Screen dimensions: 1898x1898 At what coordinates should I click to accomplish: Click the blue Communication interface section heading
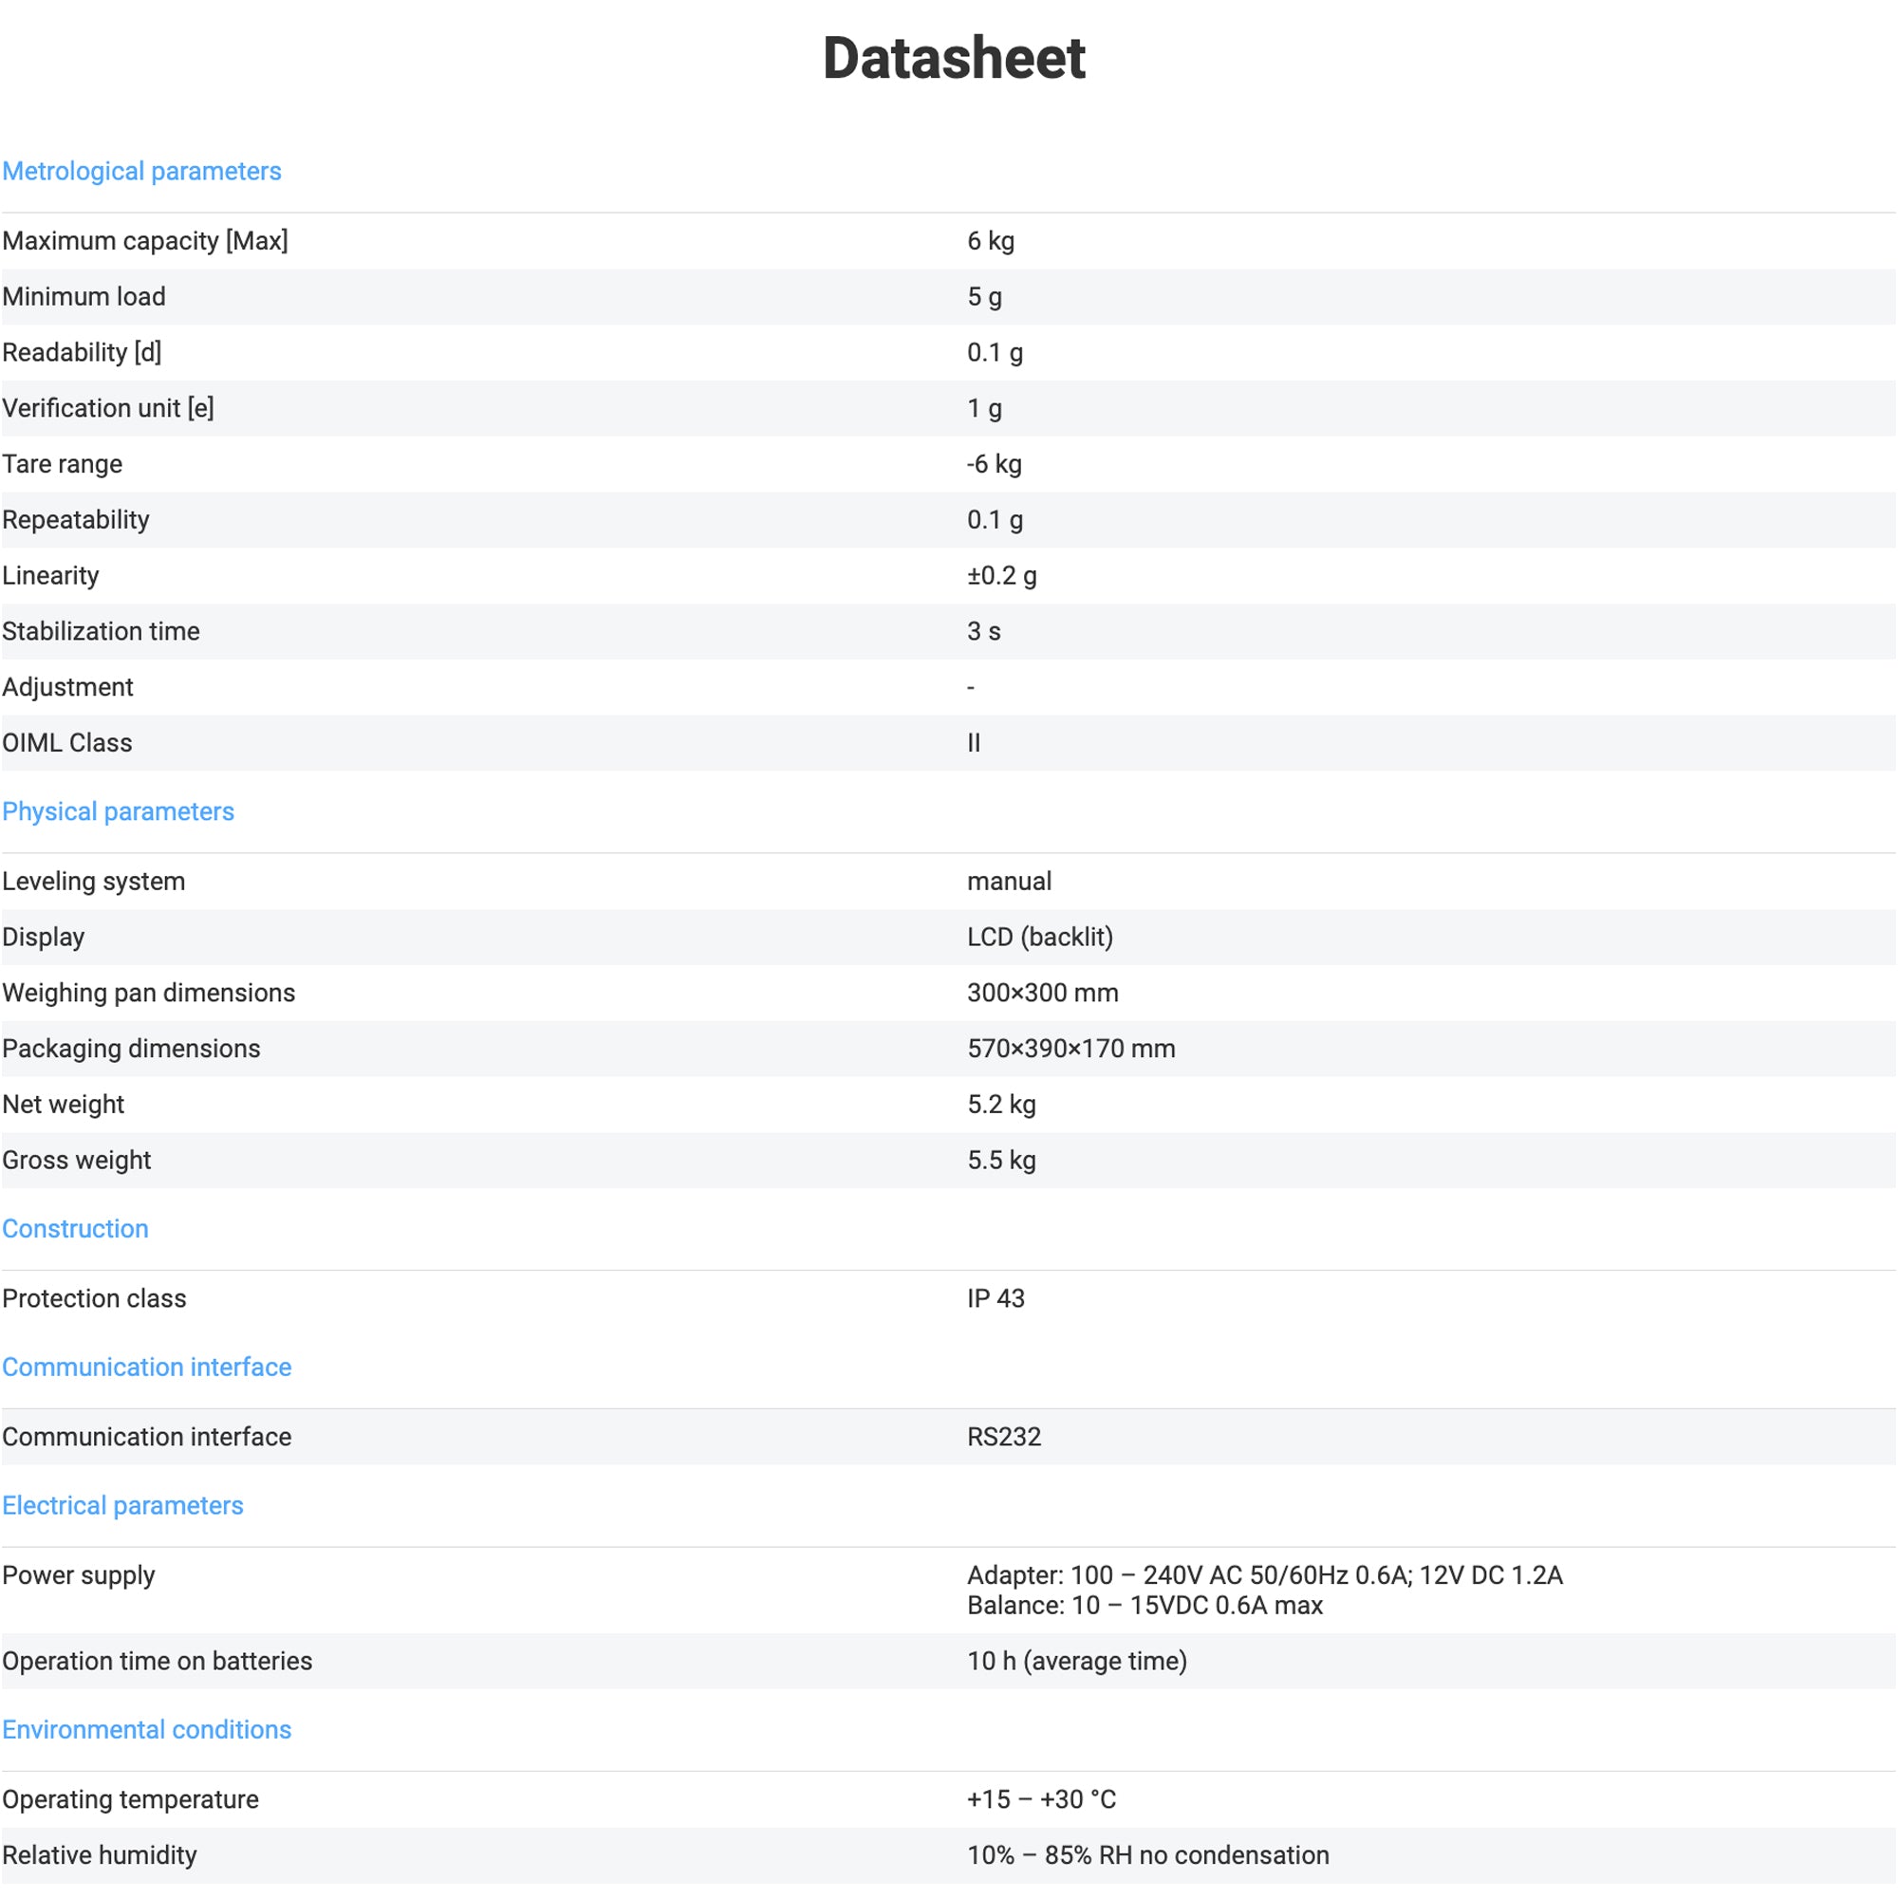click(146, 1367)
